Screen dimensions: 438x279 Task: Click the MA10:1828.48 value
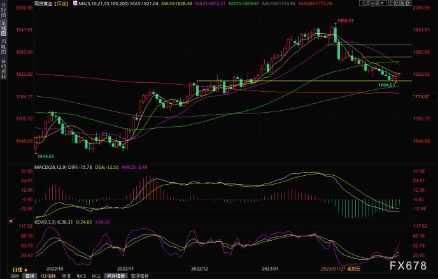(x=176, y=4)
